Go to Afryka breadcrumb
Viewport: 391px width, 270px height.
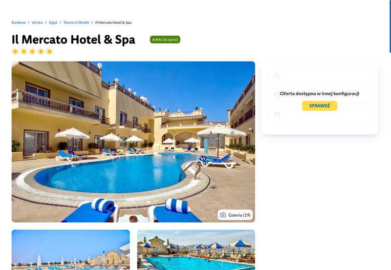coord(38,22)
